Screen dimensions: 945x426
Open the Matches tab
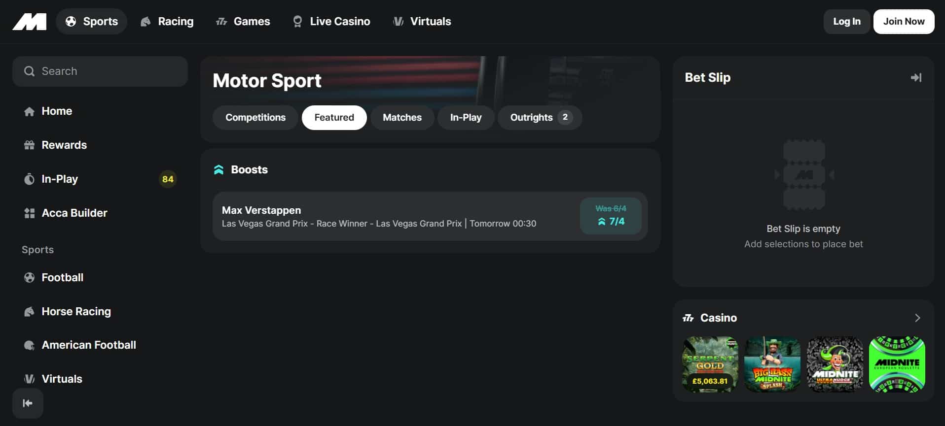tap(402, 118)
